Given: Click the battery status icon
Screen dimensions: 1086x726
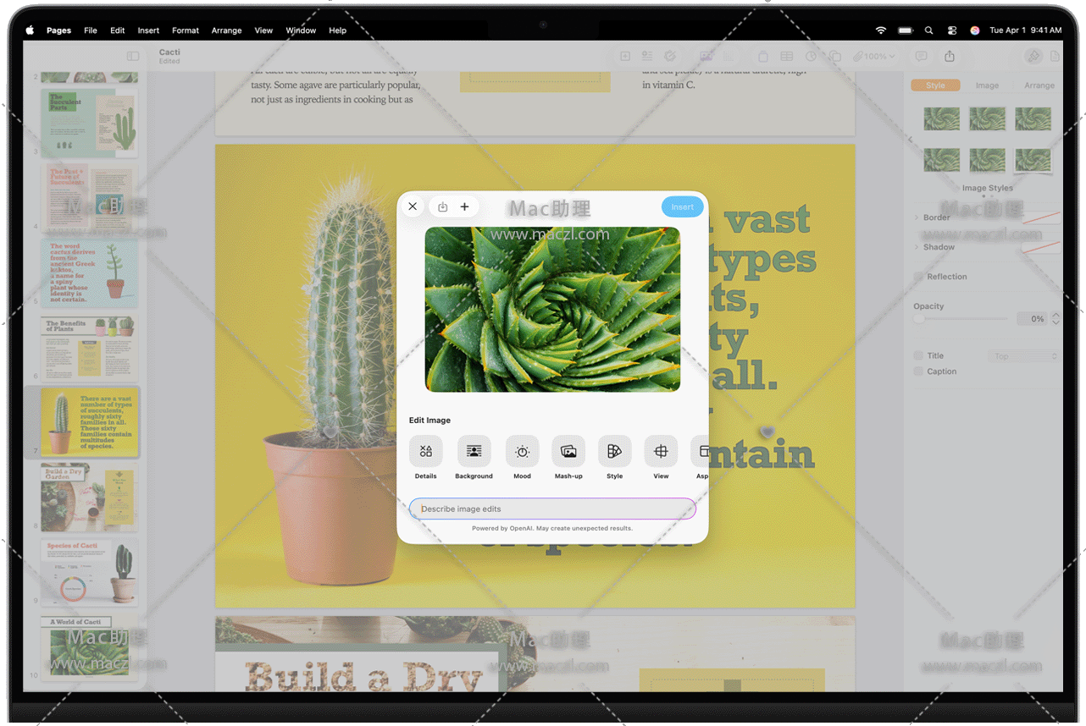Looking at the screenshot, I should pyautogui.click(x=906, y=30).
